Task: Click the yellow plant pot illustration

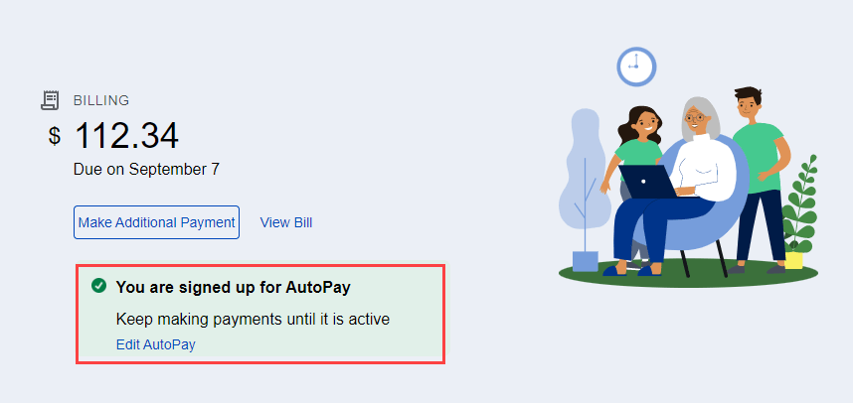Action: pyautogui.click(x=794, y=260)
